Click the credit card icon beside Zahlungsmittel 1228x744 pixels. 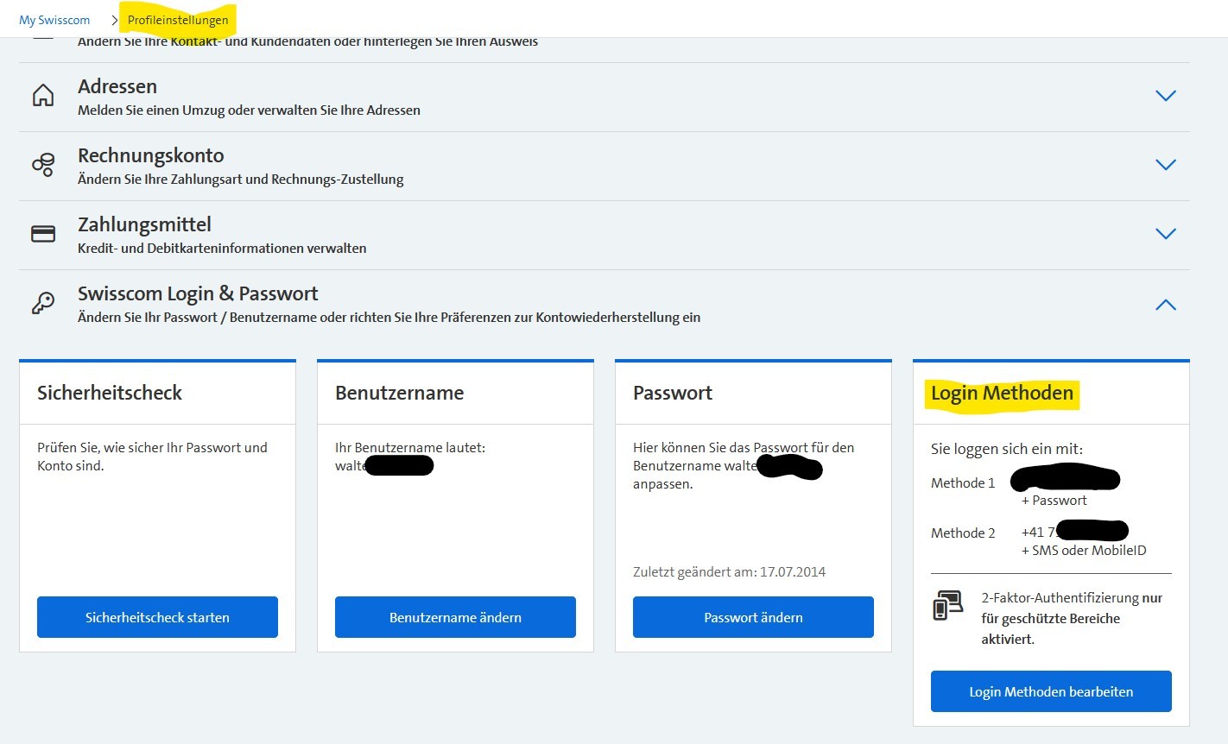pos(43,234)
